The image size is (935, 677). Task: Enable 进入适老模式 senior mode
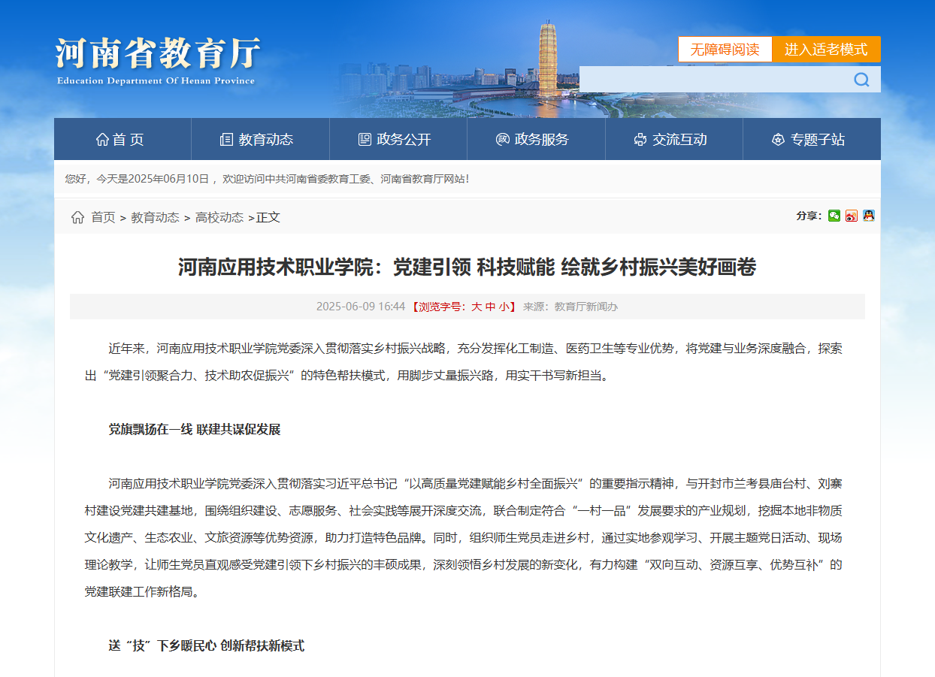click(826, 50)
